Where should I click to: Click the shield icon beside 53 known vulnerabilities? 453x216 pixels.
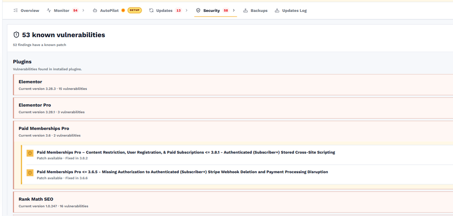[x=16, y=35]
